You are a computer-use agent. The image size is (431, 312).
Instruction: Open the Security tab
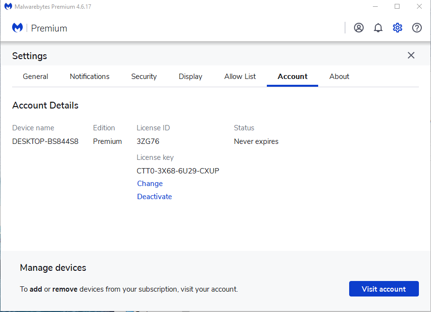pyautogui.click(x=144, y=77)
